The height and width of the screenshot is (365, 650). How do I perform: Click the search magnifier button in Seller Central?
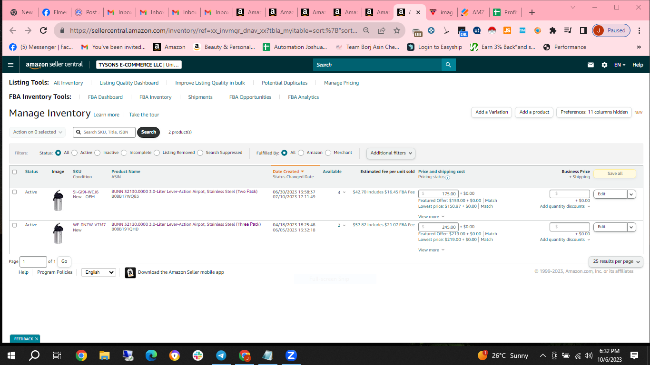[448, 65]
